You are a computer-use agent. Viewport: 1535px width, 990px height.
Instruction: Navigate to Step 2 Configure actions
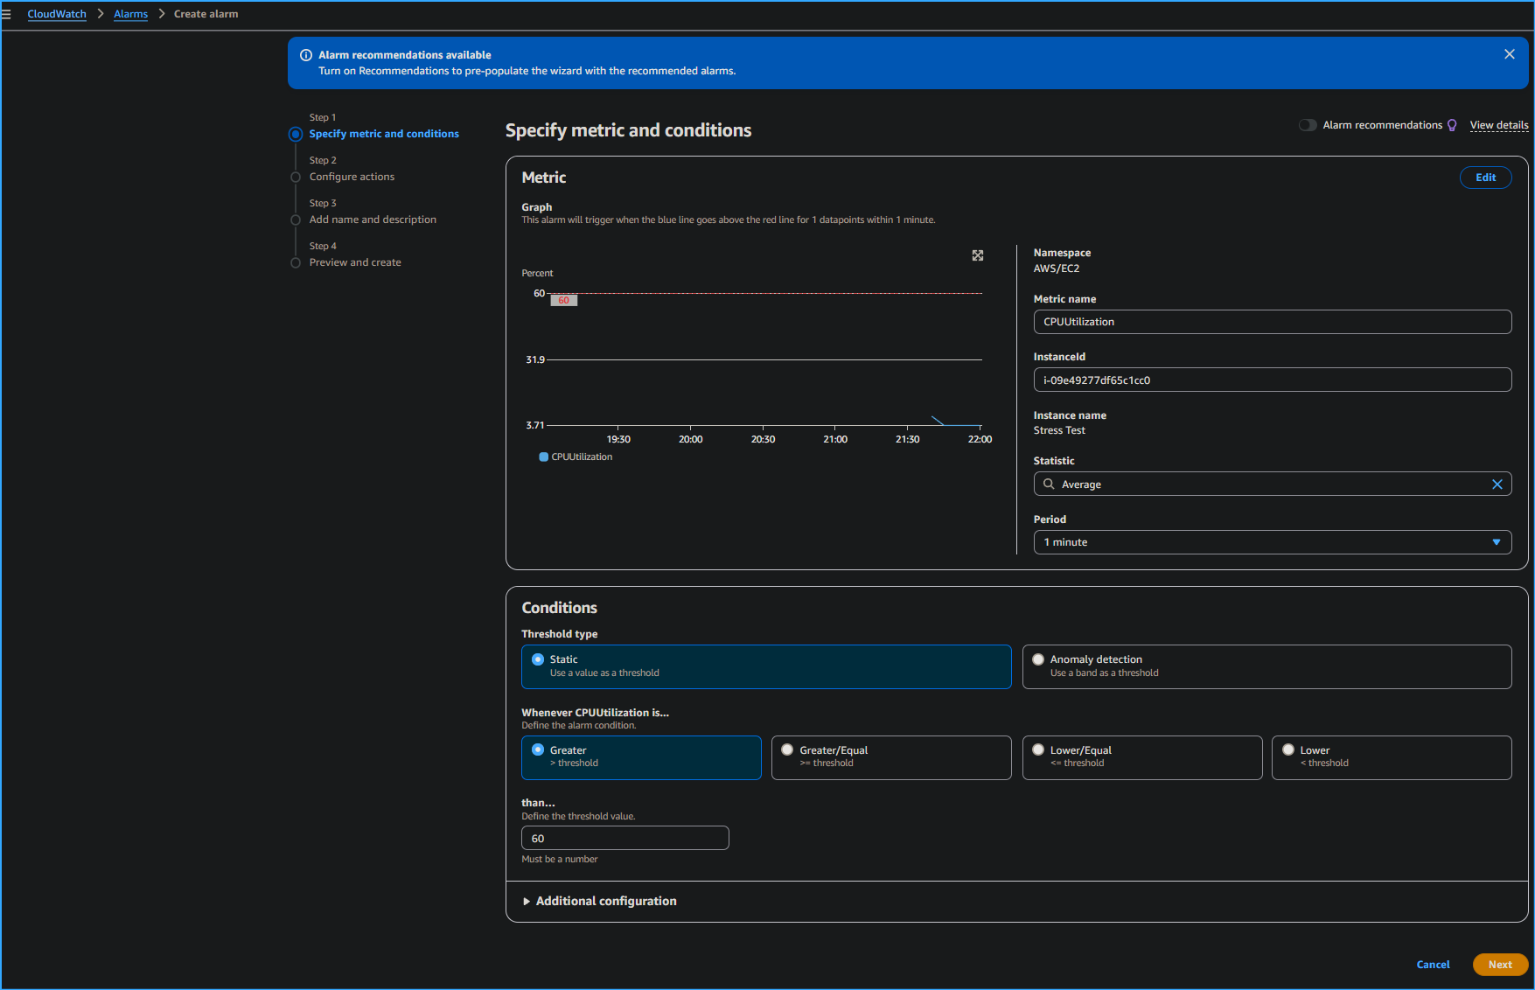[352, 177]
